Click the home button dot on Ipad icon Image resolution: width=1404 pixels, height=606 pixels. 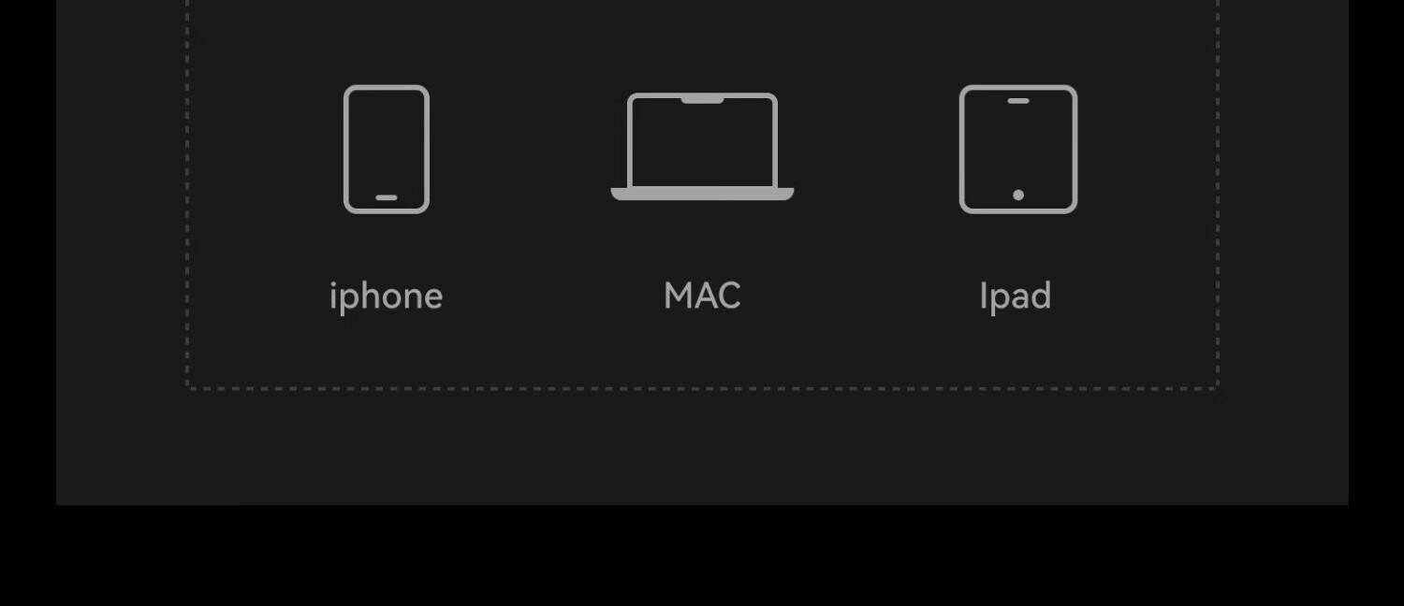[1018, 195]
